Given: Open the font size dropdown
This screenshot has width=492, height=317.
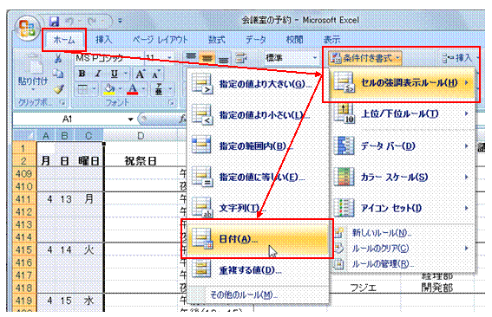Looking at the screenshot, I should (170, 58).
